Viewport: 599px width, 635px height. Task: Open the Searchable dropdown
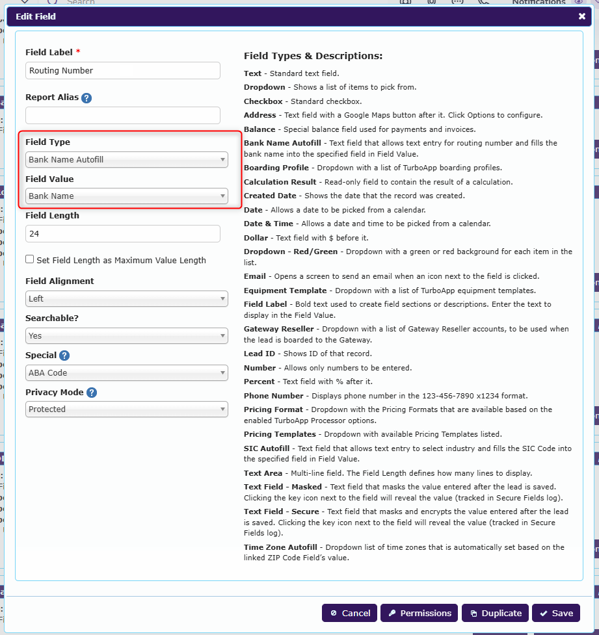coord(126,336)
